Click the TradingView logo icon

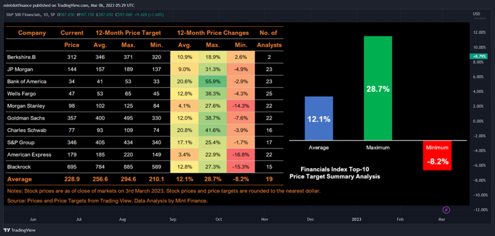coord(7,230)
